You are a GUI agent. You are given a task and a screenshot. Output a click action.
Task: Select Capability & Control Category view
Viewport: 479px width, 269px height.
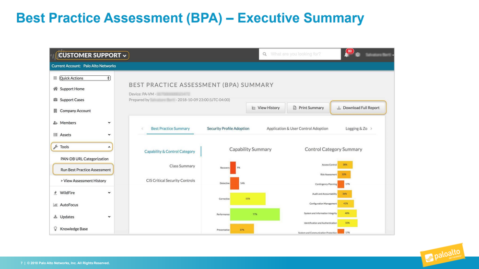click(x=170, y=152)
